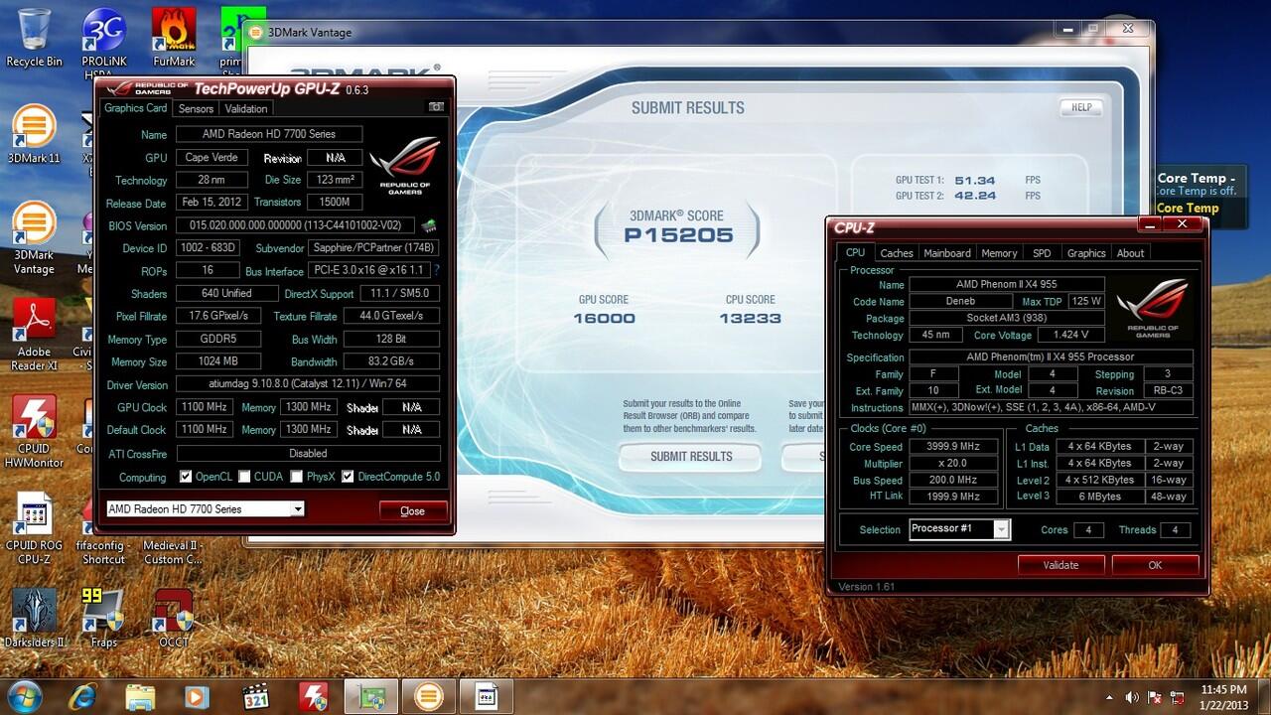Open the Memory tab in CPU-Z

999,253
